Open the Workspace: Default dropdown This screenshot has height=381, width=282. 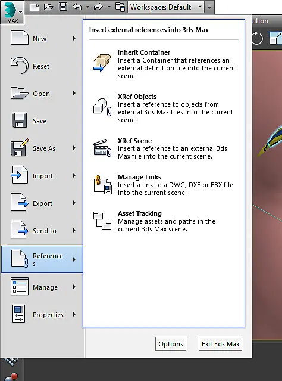[166, 7]
